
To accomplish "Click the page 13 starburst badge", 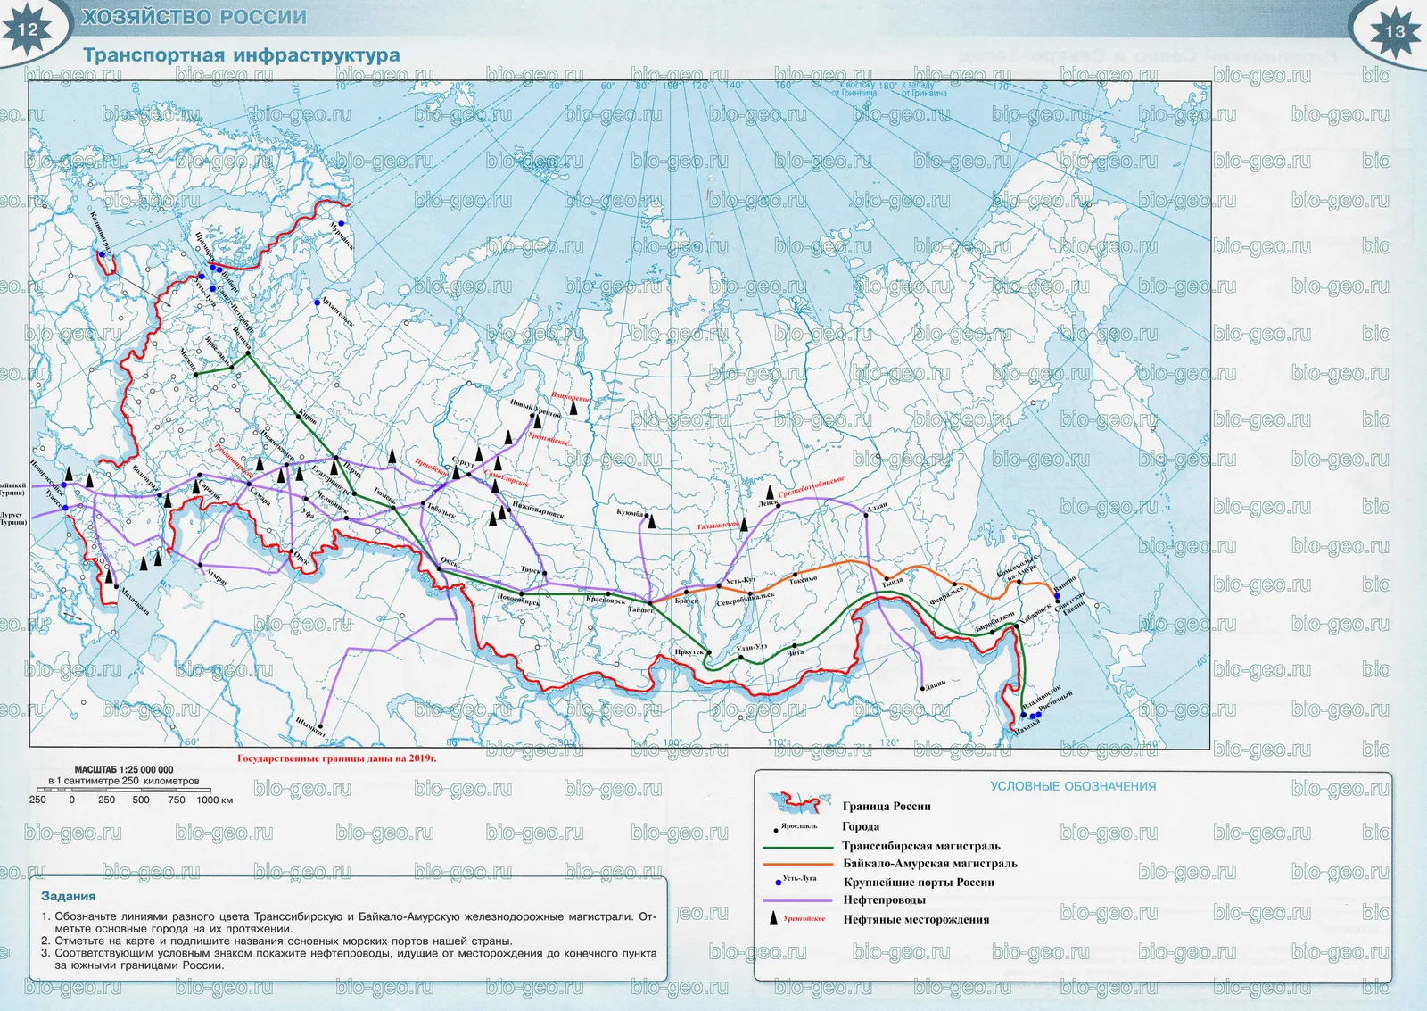I will 1394,29.
